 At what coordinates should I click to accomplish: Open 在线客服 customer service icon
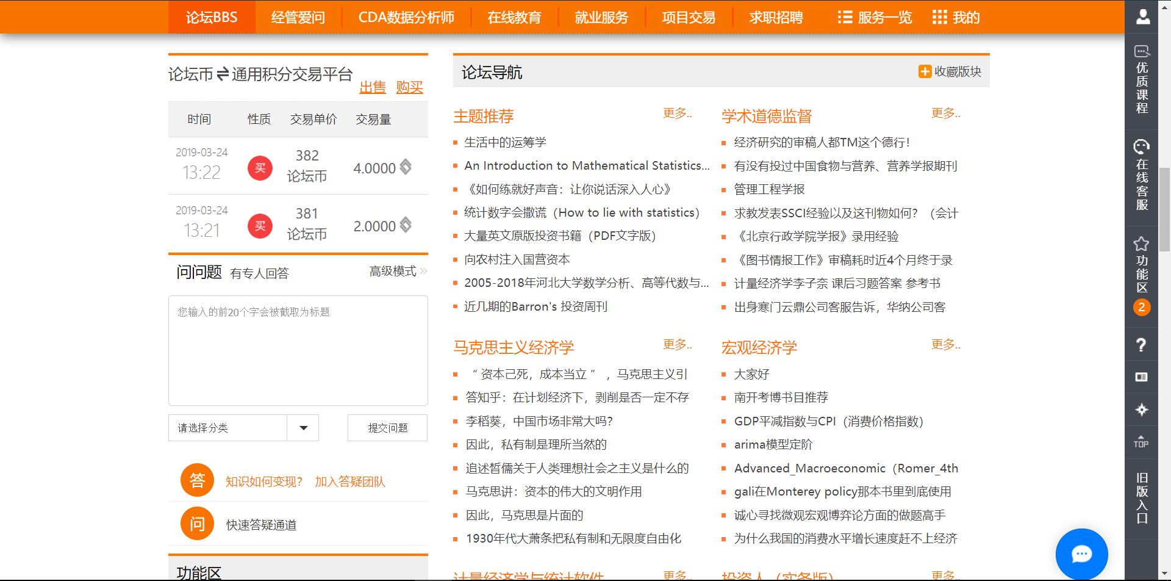[1142, 175]
